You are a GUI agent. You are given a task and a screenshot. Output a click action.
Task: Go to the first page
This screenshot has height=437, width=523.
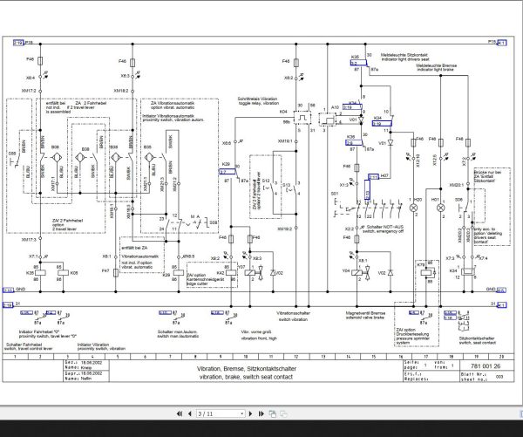click(180, 413)
